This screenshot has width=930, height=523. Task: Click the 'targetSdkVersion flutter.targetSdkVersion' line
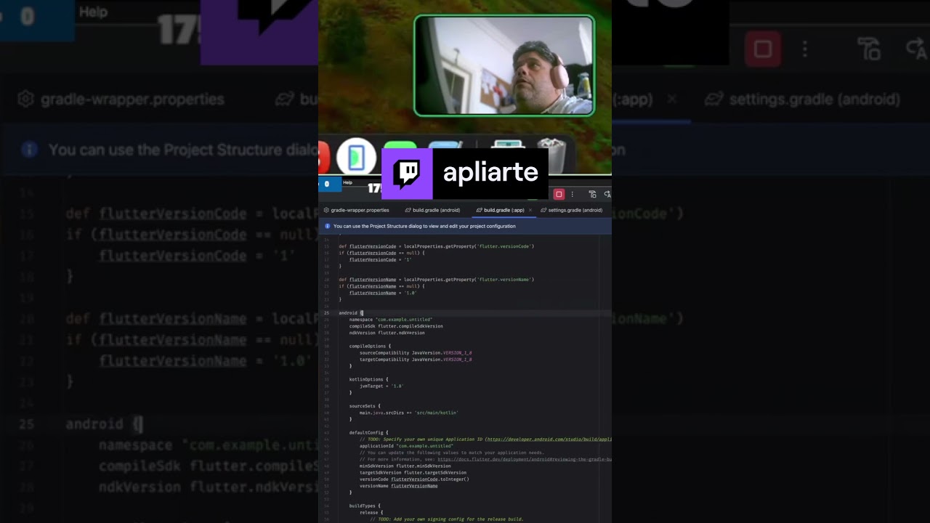(x=413, y=472)
